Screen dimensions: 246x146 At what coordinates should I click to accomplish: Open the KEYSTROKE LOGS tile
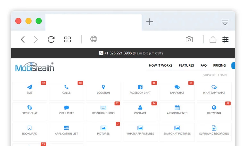tap(103, 111)
